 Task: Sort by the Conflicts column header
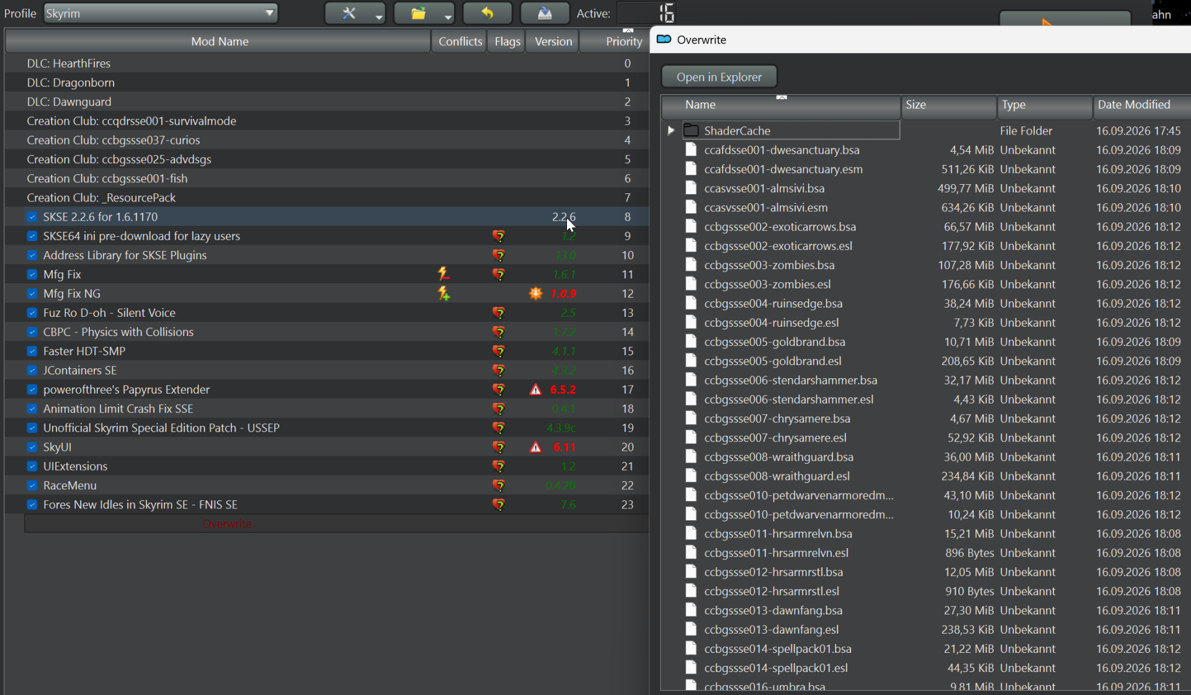(x=460, y=41)
